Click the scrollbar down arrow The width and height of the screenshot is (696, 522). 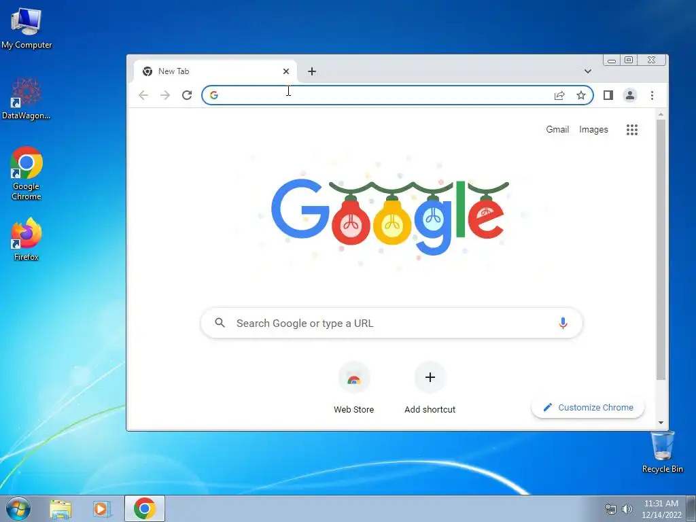661,423
